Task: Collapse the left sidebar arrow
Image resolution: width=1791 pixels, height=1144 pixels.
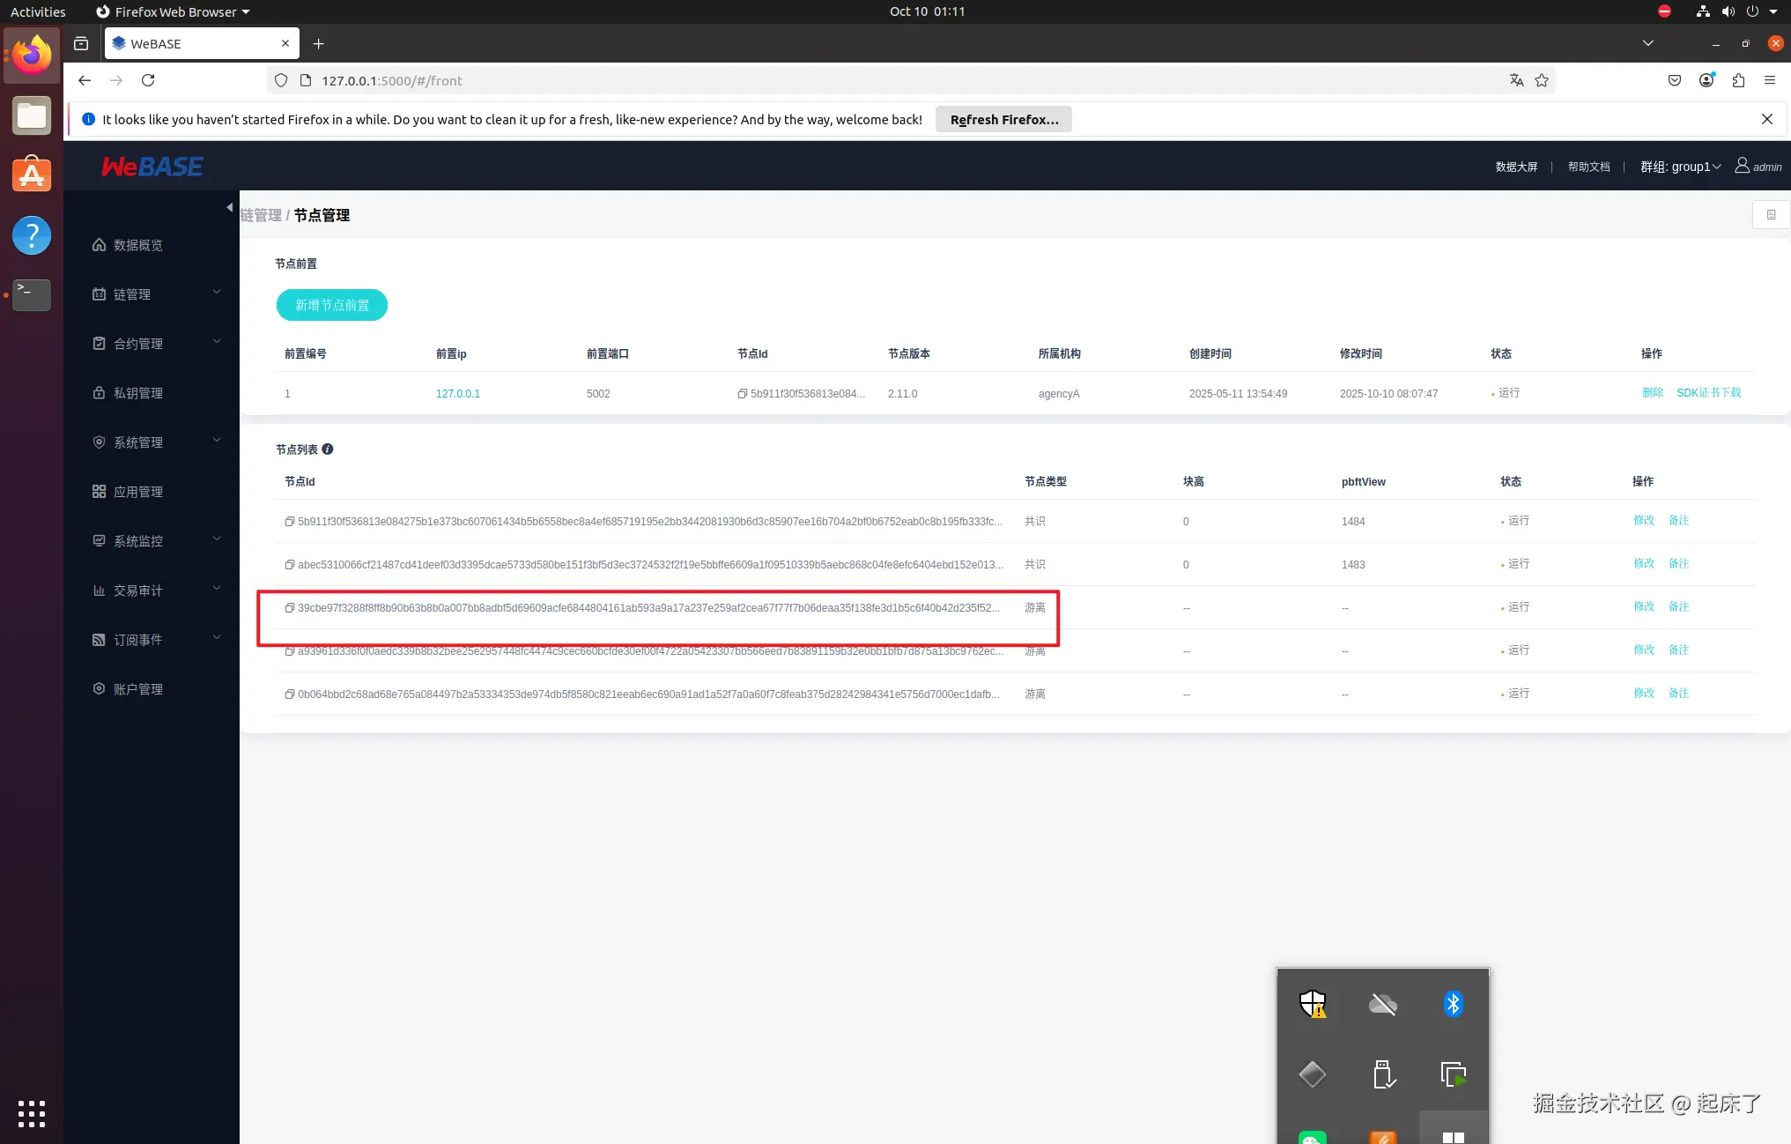Action: 229,208
